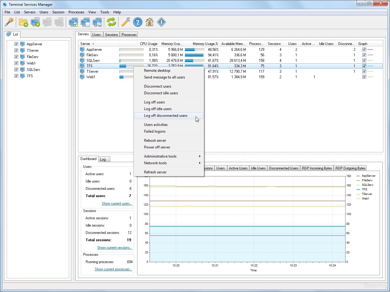
Task: Click the add folder toolbar icon
Action: pos(23,22)
